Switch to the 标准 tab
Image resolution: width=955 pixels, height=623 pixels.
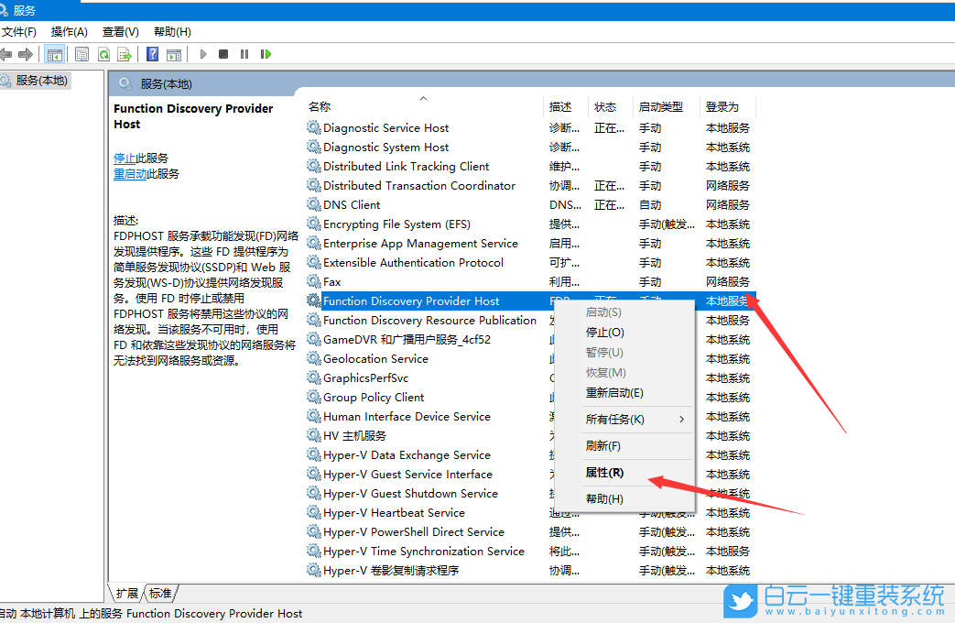coord(160,593)
